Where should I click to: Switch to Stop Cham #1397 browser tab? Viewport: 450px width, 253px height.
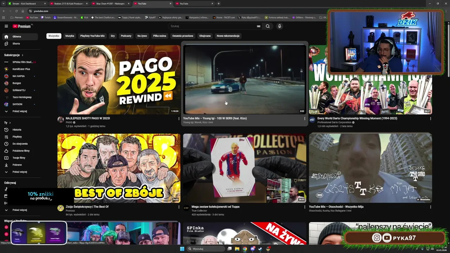(x=110, y=4)
